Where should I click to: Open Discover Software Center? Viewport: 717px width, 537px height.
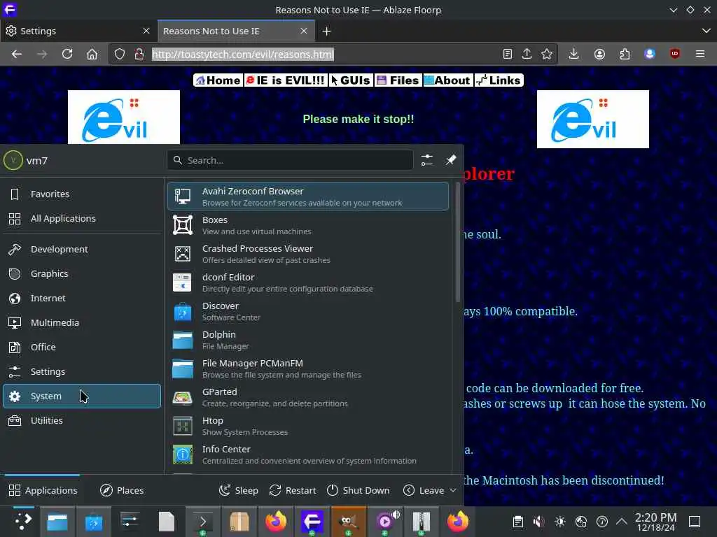[x=308, y=311]
